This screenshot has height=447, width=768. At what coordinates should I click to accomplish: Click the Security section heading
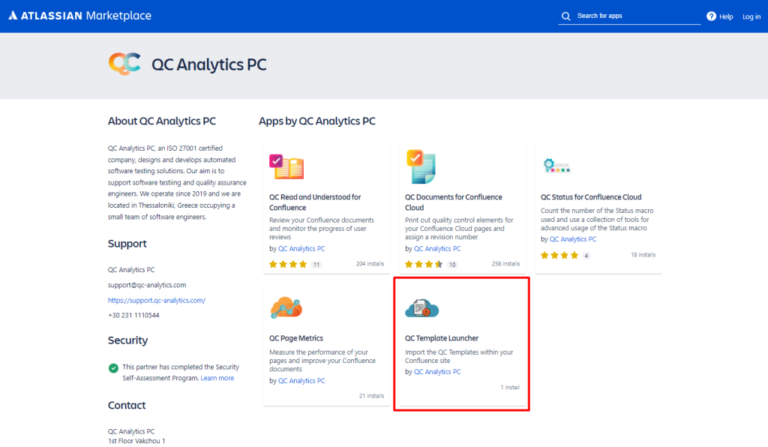click(127, 340)
